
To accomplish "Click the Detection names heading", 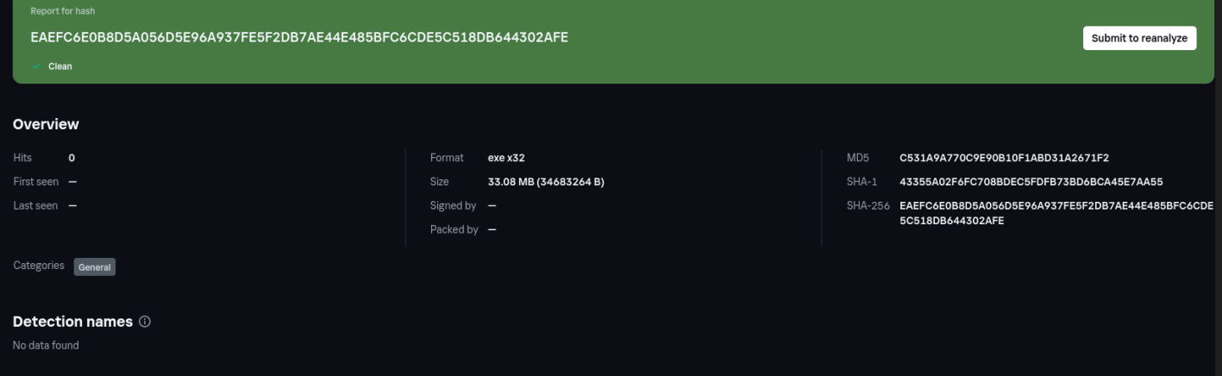I will point(72,322).
